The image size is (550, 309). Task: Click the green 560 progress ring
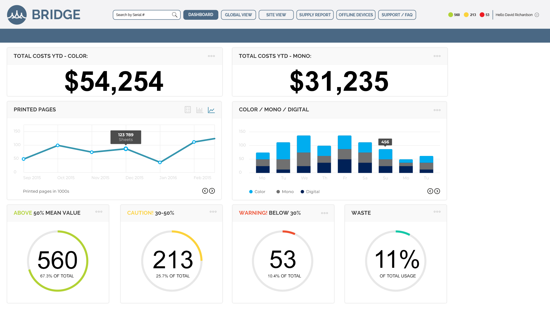[x=58, y=261]
